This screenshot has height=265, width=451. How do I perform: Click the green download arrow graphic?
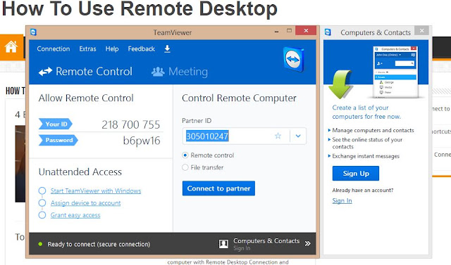pyautogui.click(x=341, y=84)
